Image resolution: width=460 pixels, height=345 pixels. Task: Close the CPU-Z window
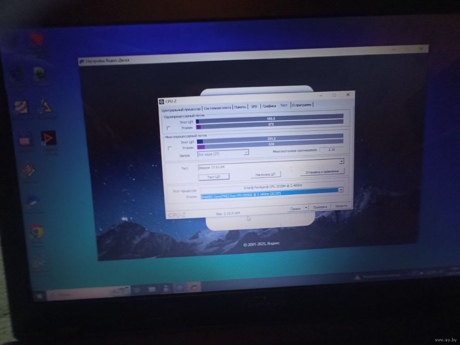click(348, 95)
